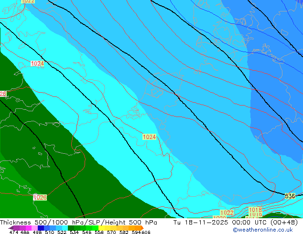
Task: Select the chart title 'Thickness 500/1000 hPa/SLP/Height 500 hPa'
Action: click(78, 223)
